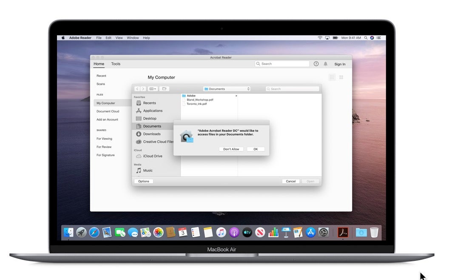Click the Acrobat Reader search field
The width and height of the screenshot is (449, 280).
[x=282, y=64]
